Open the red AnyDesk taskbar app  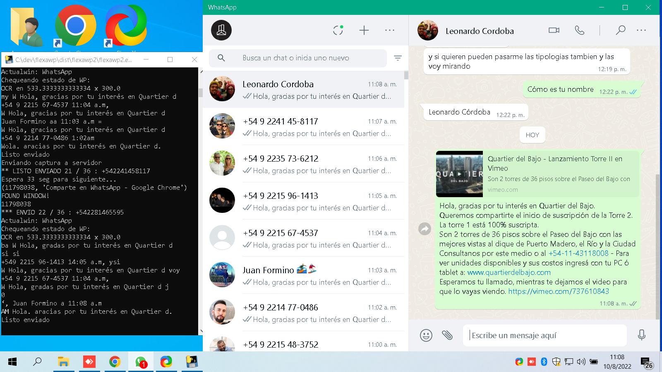89,362
